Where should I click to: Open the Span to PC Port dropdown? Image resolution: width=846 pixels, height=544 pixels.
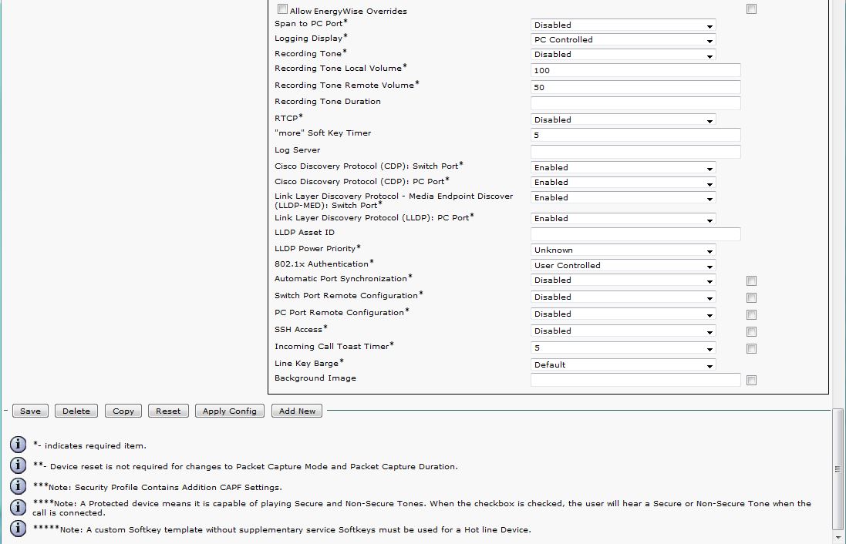click(623, 25)
